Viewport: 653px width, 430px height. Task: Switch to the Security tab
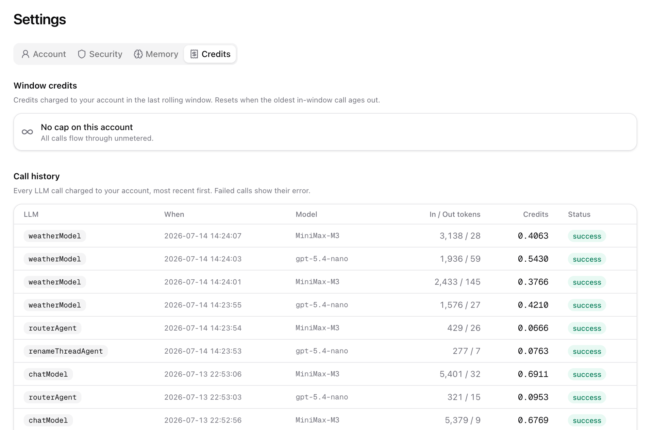pos(100,54)
